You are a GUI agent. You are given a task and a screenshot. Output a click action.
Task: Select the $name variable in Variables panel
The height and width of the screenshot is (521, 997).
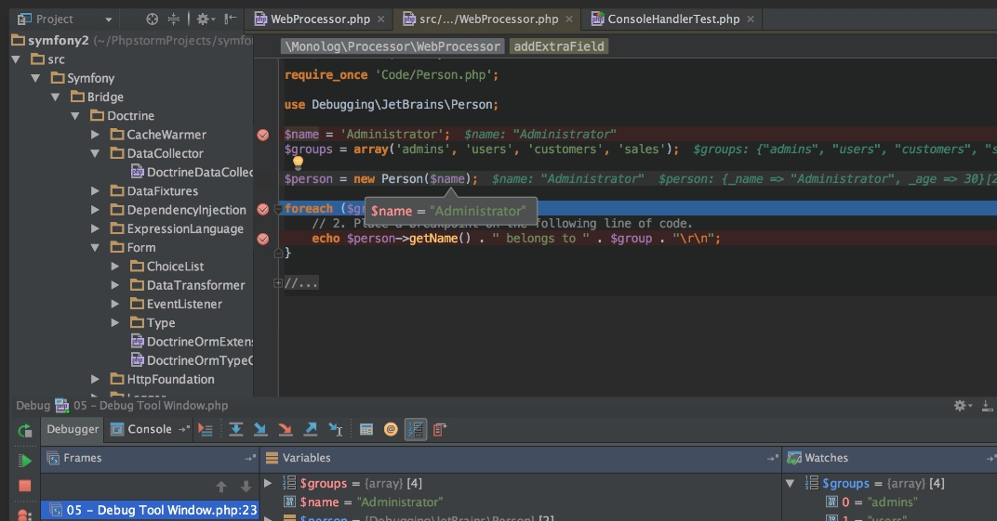[x=363, y=502]
